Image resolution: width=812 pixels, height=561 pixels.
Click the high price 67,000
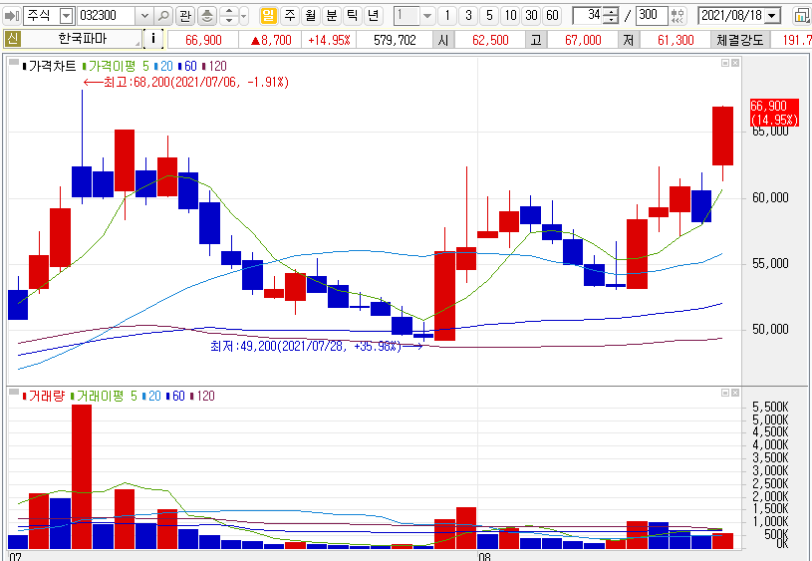coord(583,40)
